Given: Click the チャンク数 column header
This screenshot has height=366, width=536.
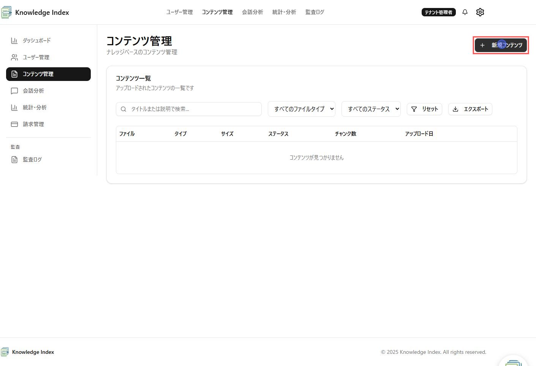Looking at the screenshot, I should [x=345, y=134].
